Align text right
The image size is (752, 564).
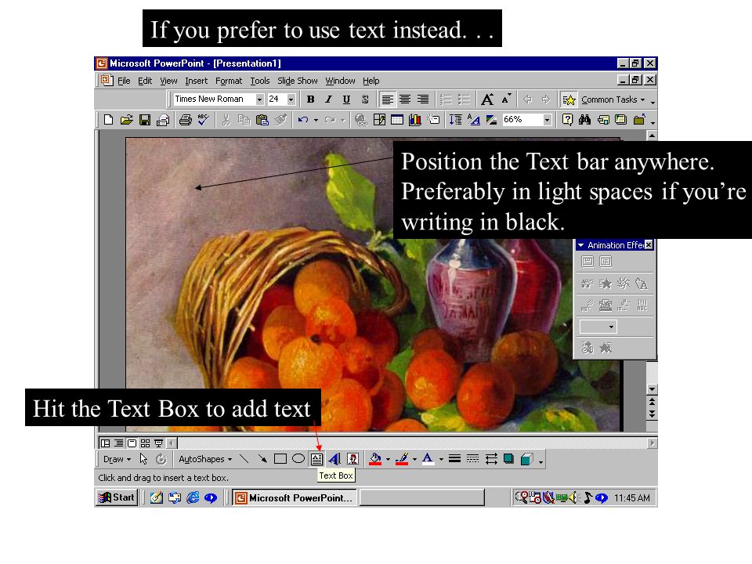(422, 99)
